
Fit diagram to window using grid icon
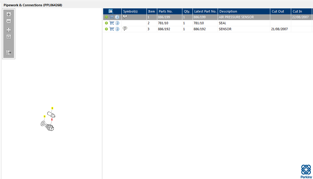click(x=9, y=30)
